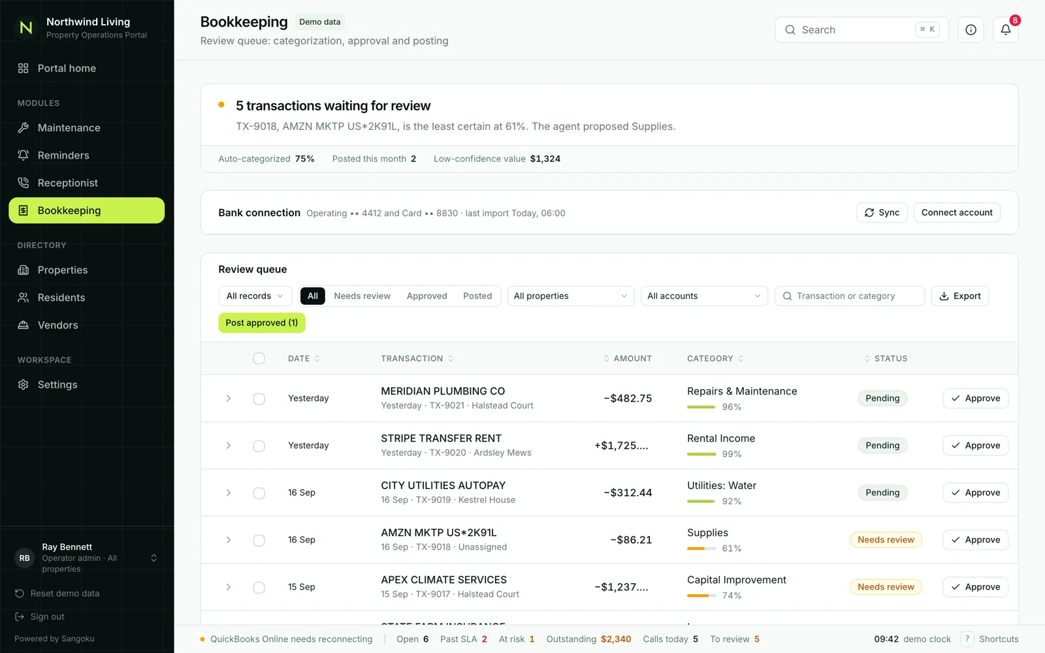The image size is (1045, 653).
Task: Click the Residents people icon
Action: (x=24, y=297)
